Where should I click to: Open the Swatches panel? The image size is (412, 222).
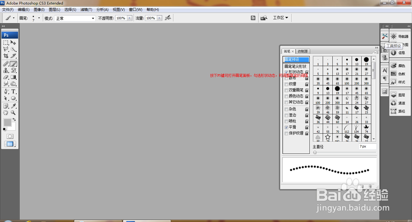click(398, 74)
